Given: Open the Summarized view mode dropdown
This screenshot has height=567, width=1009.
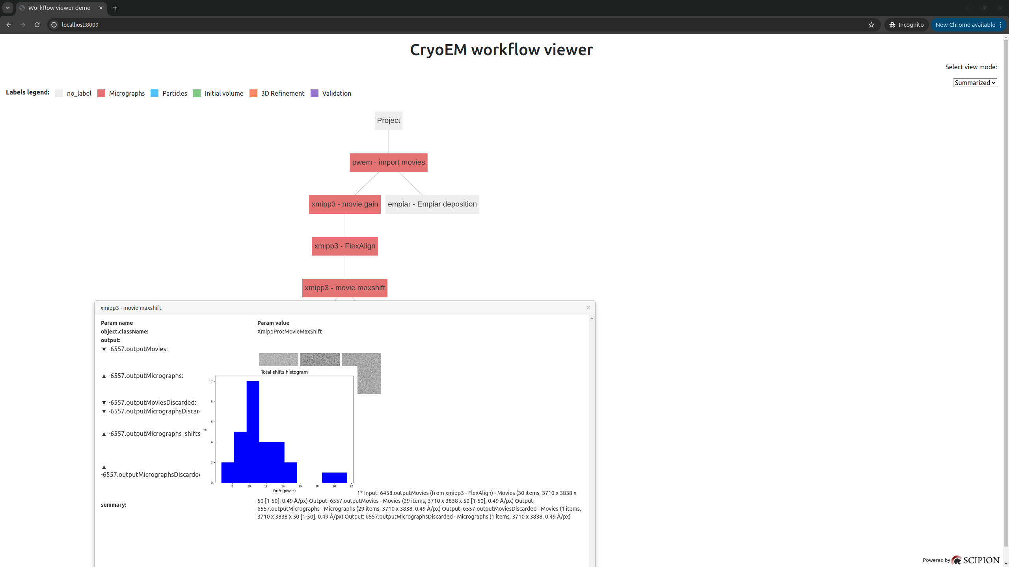Looking at the screenshot, I should (x=975, y=83).
